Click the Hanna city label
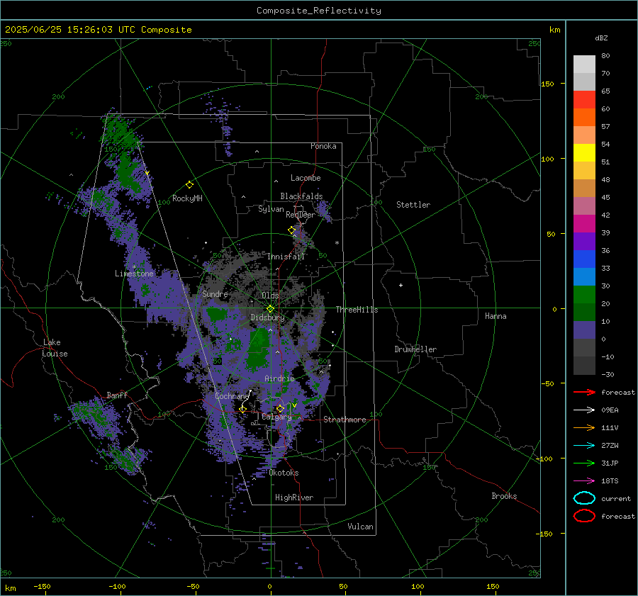Screen dimensions: 638x596 pos(496,316)
